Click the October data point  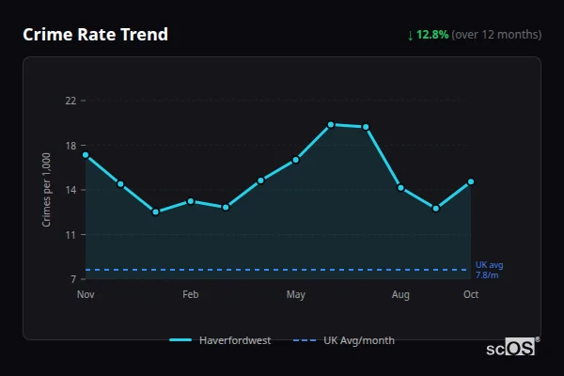point(471,182)
